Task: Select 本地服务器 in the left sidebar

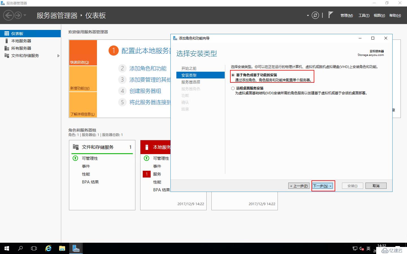Action: [x=30, y=41]
